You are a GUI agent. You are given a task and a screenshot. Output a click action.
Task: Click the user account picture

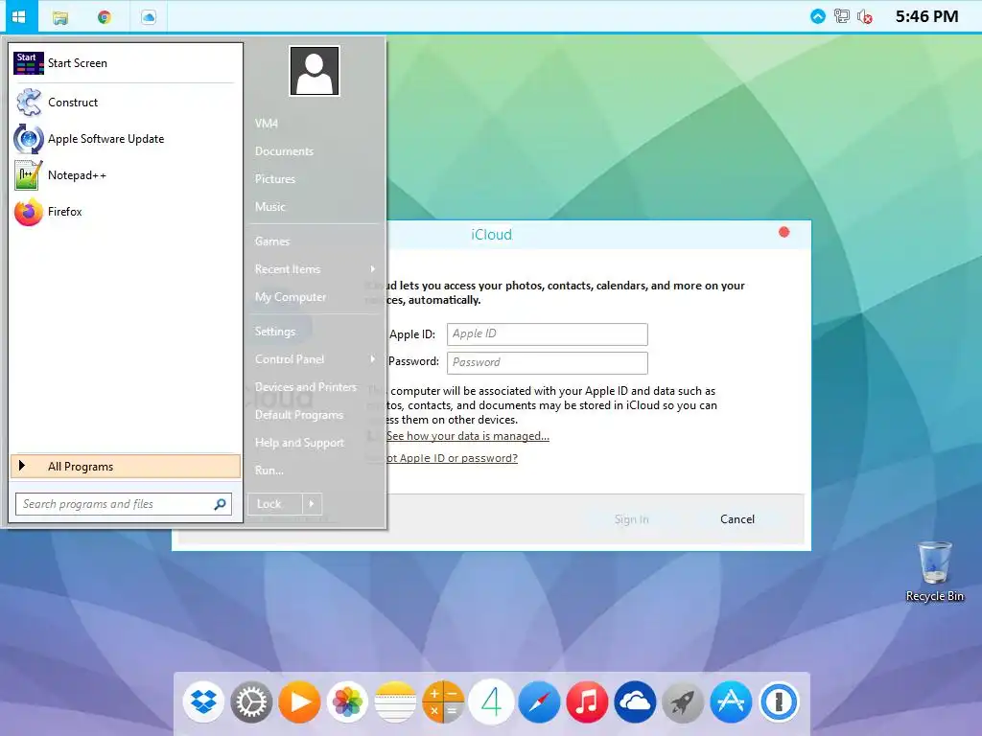pyautogui.click(x=315, y=71)
